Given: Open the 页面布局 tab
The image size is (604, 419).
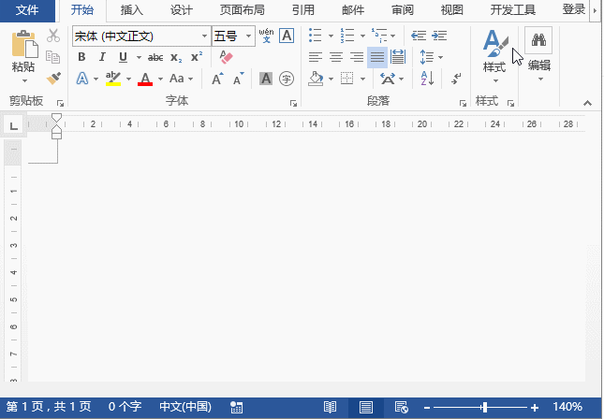Looking at the screenshot, I should click(242, 10).
